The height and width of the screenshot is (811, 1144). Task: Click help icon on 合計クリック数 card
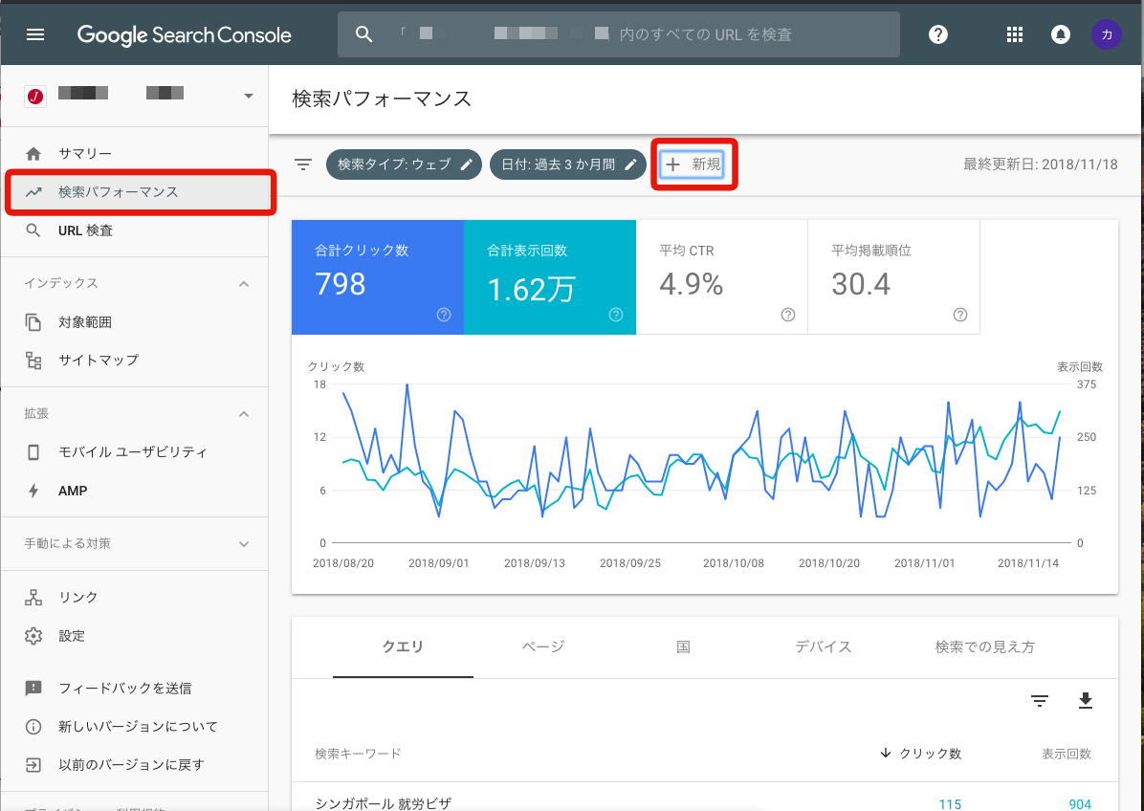444,315
